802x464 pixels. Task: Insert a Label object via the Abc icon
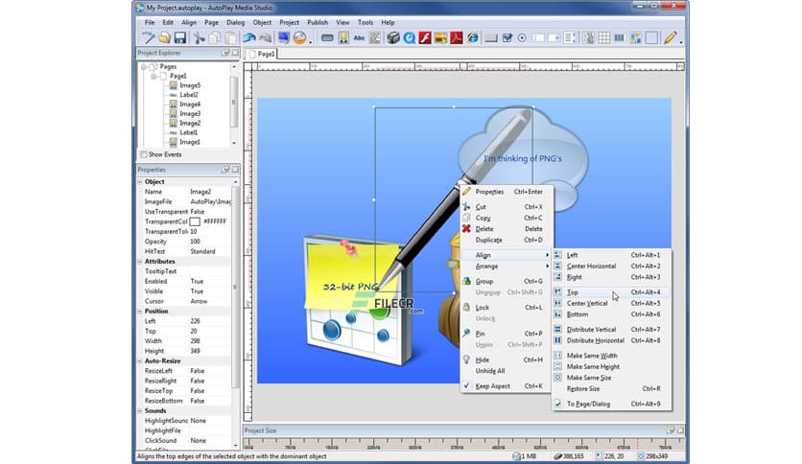[x=359, y=37]
